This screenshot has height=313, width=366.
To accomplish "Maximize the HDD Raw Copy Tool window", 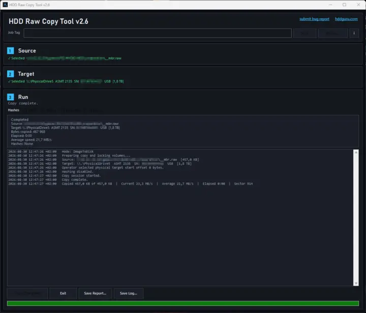I will pyautogui.click(x=344, y=5).
